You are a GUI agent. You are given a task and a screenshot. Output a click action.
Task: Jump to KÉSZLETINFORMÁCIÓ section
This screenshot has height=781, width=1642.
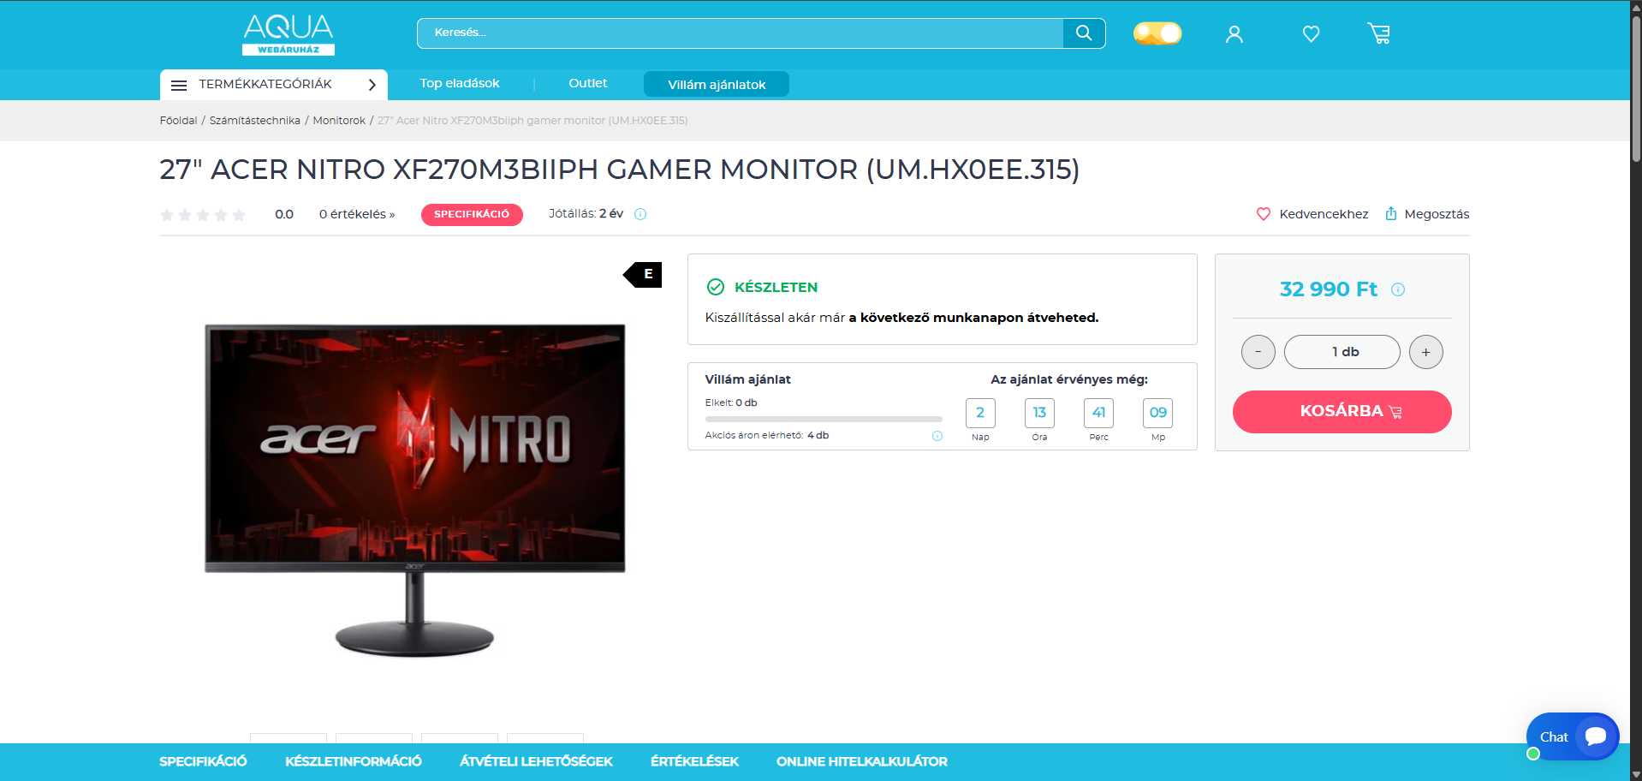pos(353,761)
